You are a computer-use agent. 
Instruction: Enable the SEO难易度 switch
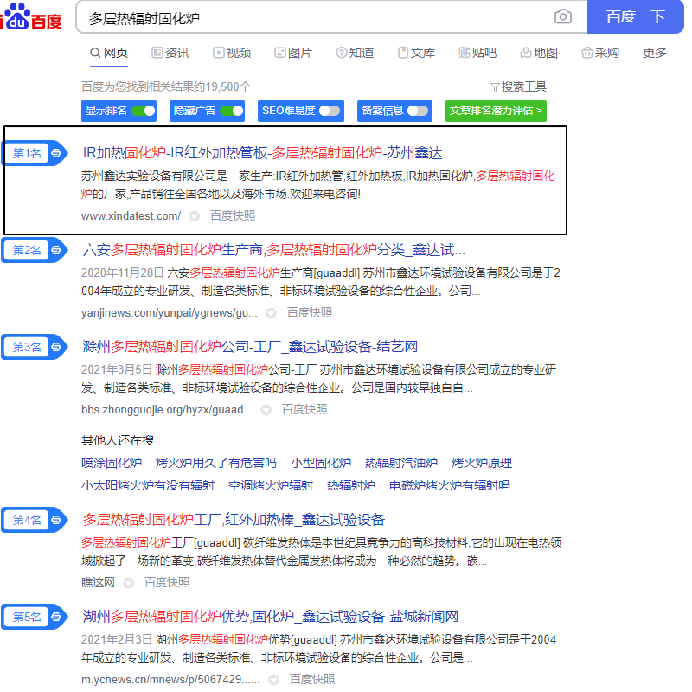tap(330, 111)
